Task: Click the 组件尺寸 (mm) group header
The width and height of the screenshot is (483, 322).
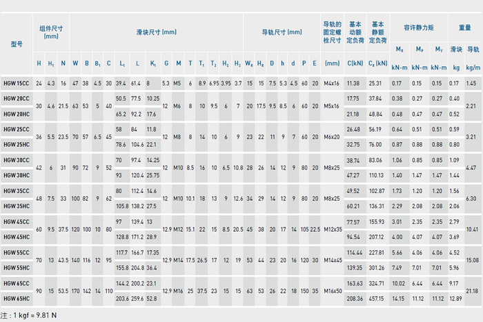Action: (x=51, y=32)
